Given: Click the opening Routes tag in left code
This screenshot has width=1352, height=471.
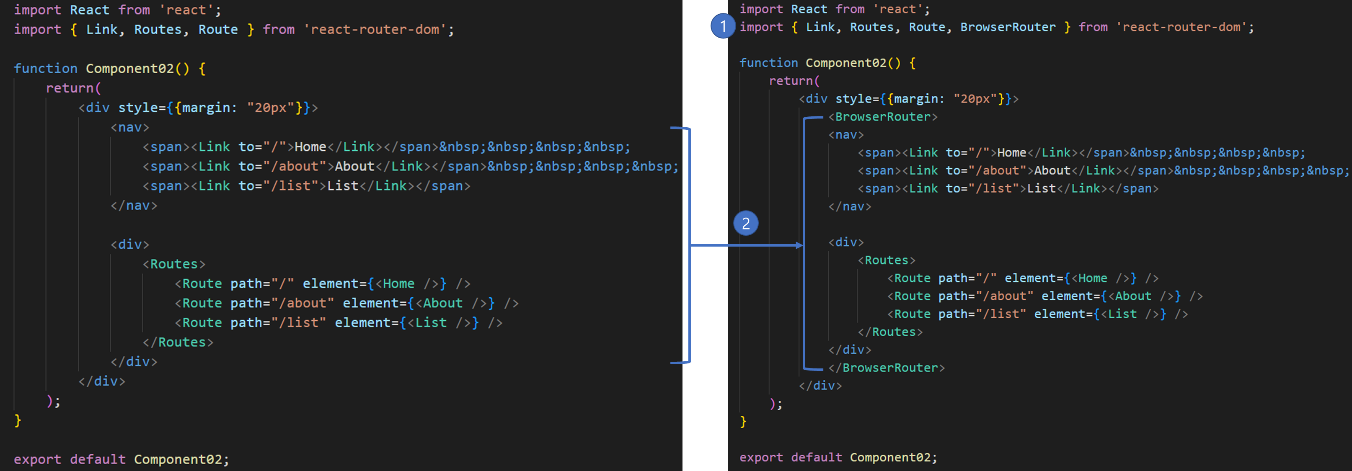Looking at the screenshot, I should (174, 264).
